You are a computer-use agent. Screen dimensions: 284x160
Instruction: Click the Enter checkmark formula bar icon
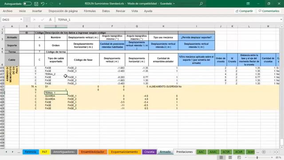pos(43,20)
